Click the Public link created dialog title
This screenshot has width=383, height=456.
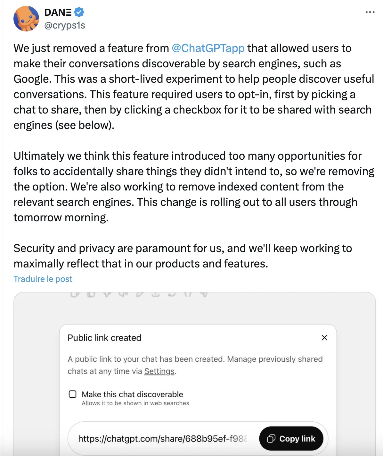coord(104,338)
